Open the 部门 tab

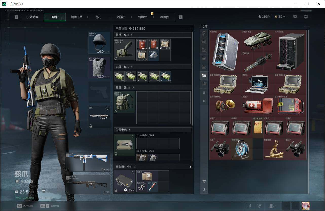(99, 17)
